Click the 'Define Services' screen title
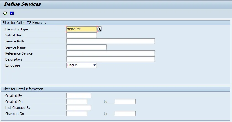 coord(22,4)
